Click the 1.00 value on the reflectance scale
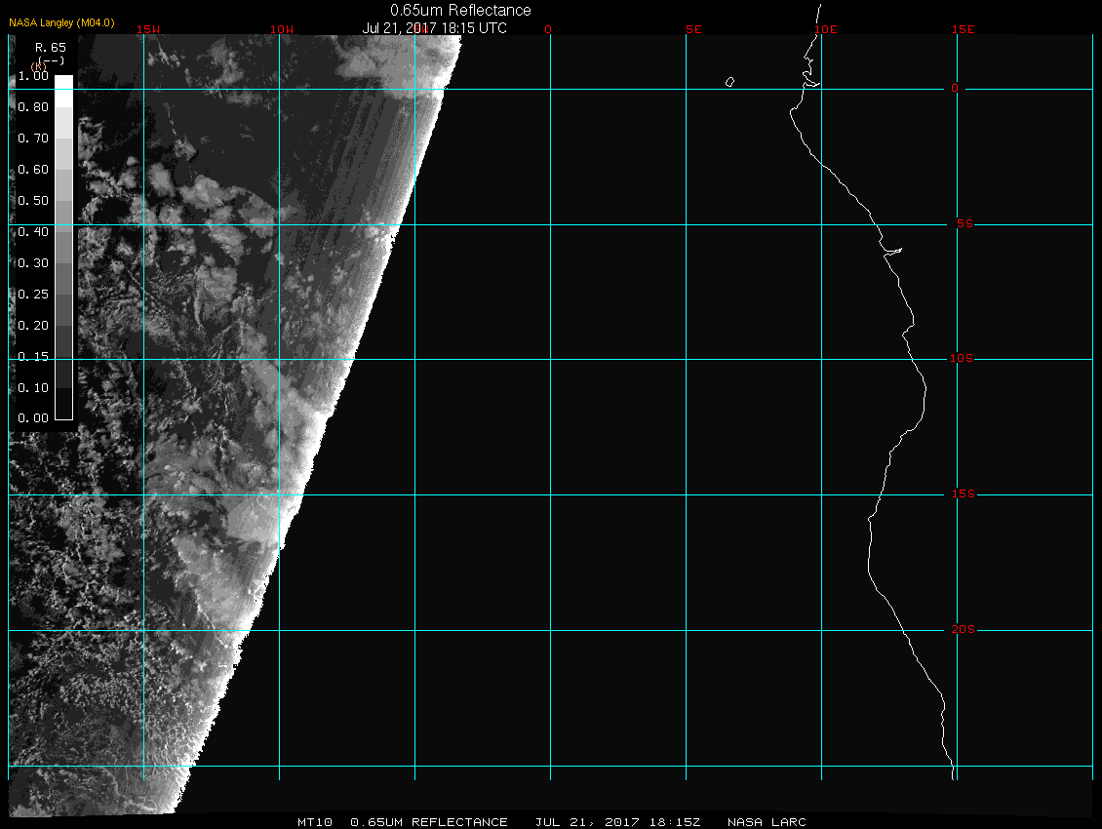This screenshot has height=829, width=1102. [33, 76]
